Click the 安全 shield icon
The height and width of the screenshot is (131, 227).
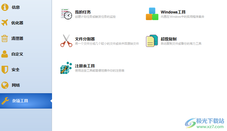[x=5, y=69]
